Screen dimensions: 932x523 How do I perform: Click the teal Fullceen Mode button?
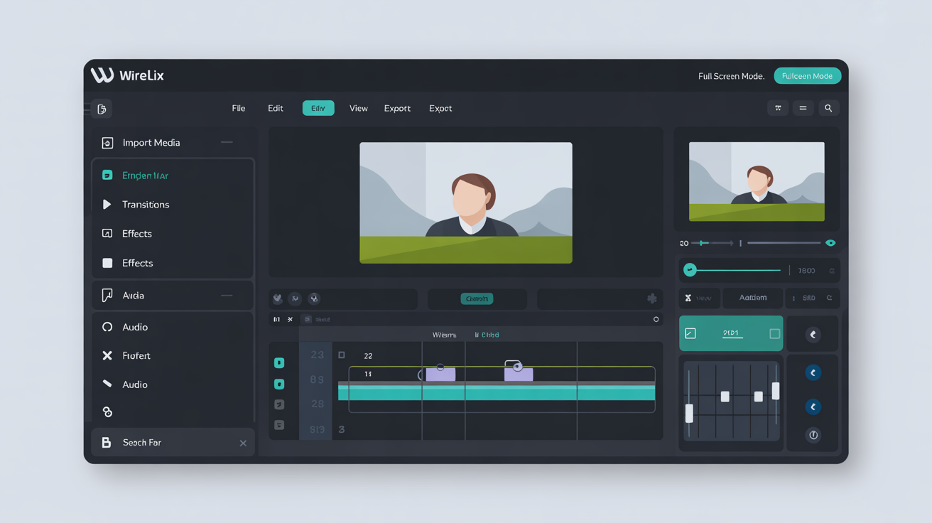(807, 76)
